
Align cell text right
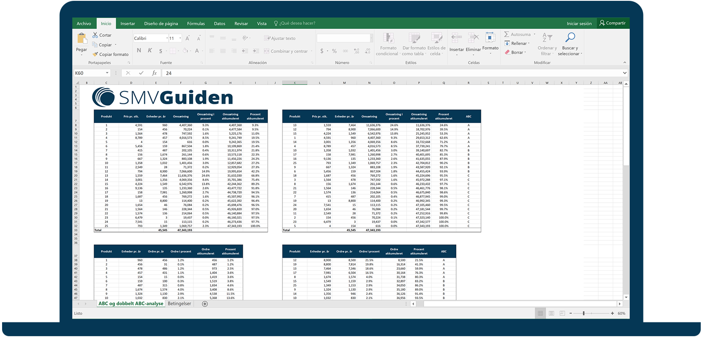[234, 51]
